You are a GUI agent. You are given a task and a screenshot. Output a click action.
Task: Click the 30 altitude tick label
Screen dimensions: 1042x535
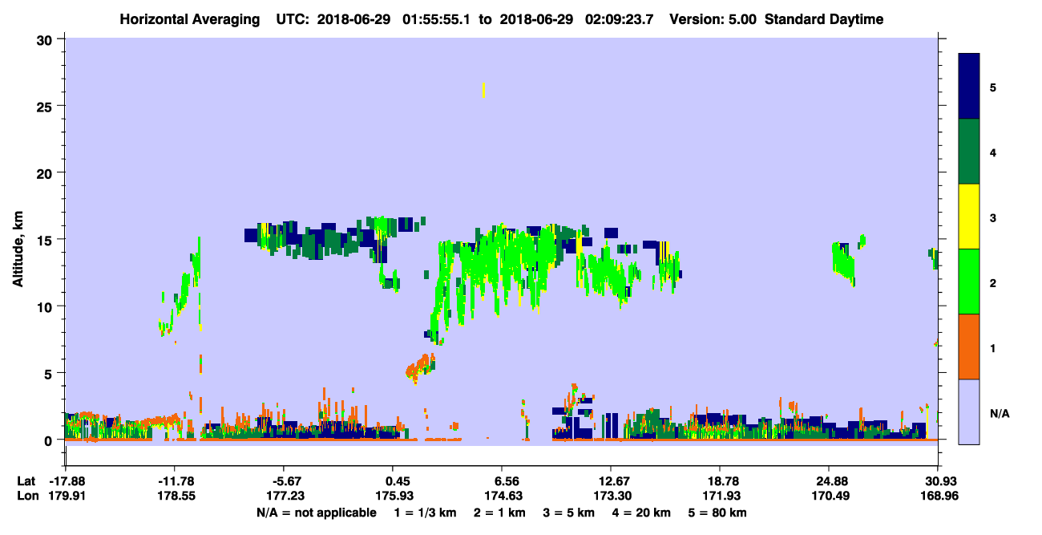pyautogui.click(x=46, y=39)
